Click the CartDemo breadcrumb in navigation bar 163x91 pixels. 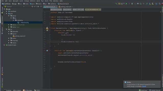click(6, 4)
